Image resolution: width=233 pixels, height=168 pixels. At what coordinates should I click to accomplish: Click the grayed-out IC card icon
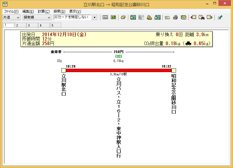[141, 17]
